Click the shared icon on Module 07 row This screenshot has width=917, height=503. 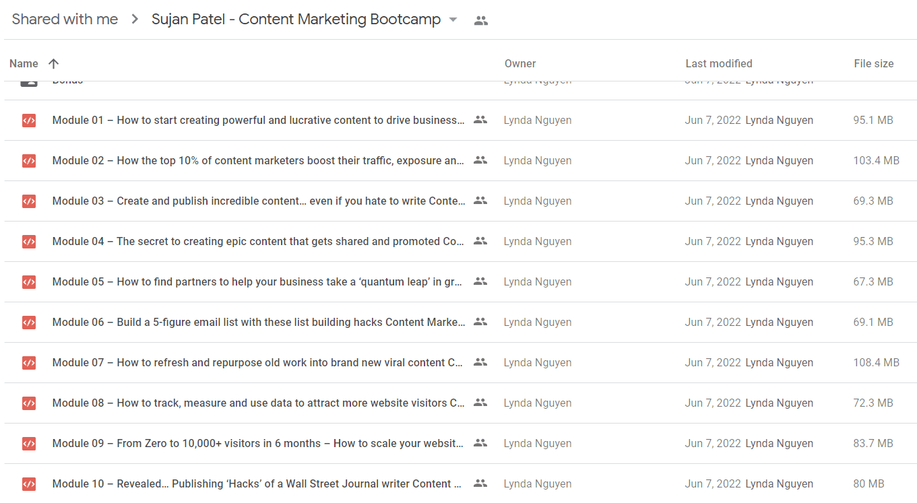pyautogui.click(x=480, y=362)
